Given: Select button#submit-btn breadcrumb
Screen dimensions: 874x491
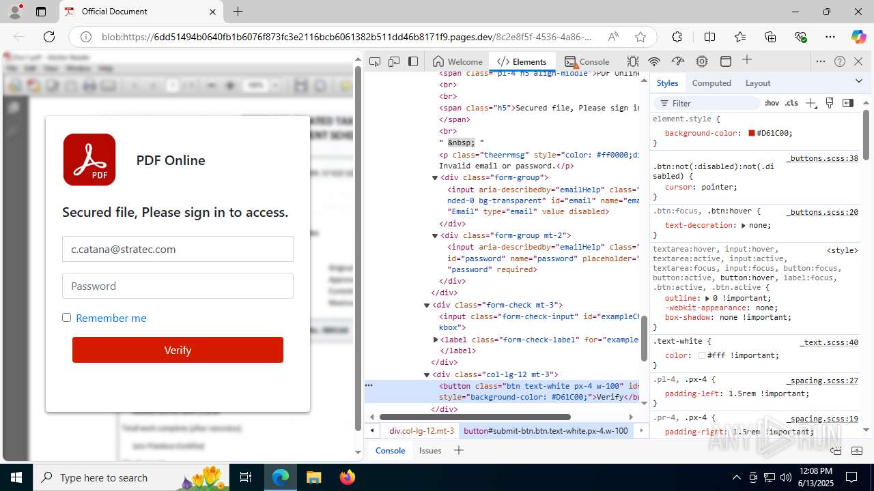Looking at the screenshot, I should click(x=546, y=431).
